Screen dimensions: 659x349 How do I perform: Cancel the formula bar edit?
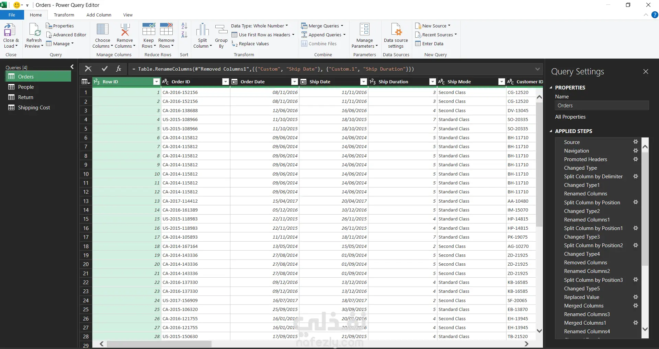88,69
